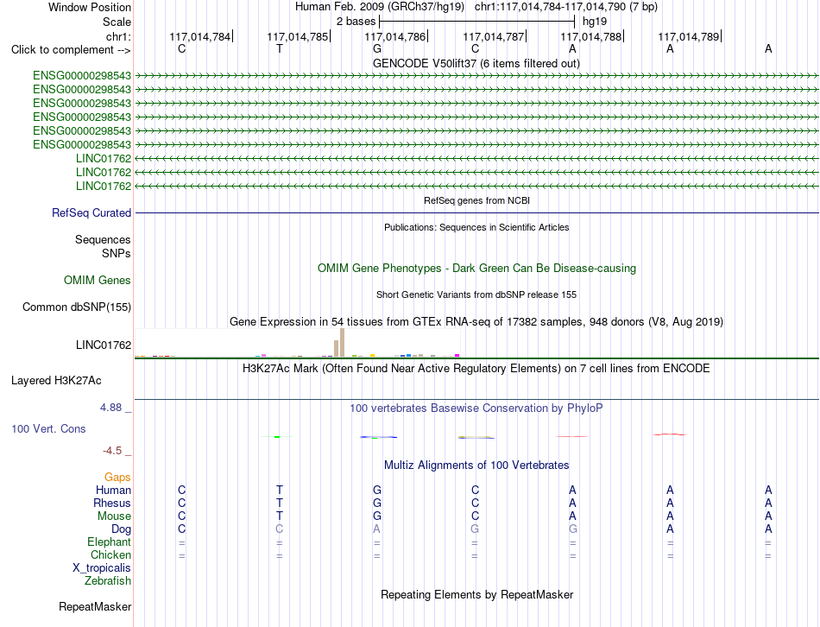Screen dimensions: 820x627
Task: Select the X_tropicalis species label
Action: click(x=102, y=568)
